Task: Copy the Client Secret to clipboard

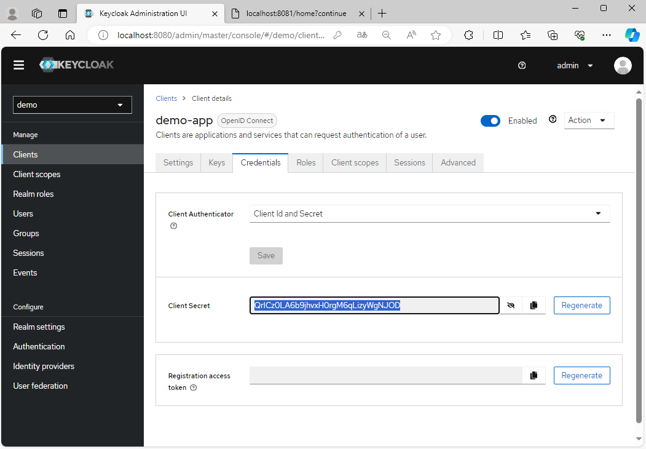Action: click(x=533, y=305)
